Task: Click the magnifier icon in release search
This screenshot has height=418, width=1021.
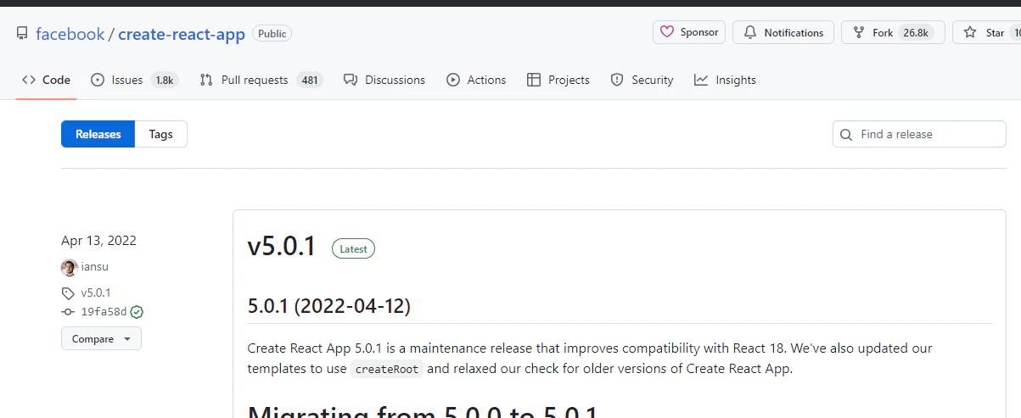Action: (x=846, y=134)
